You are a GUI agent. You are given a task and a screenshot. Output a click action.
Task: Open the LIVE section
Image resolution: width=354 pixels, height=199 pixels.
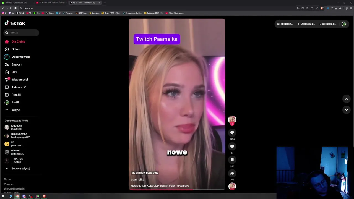pos(11,72)
